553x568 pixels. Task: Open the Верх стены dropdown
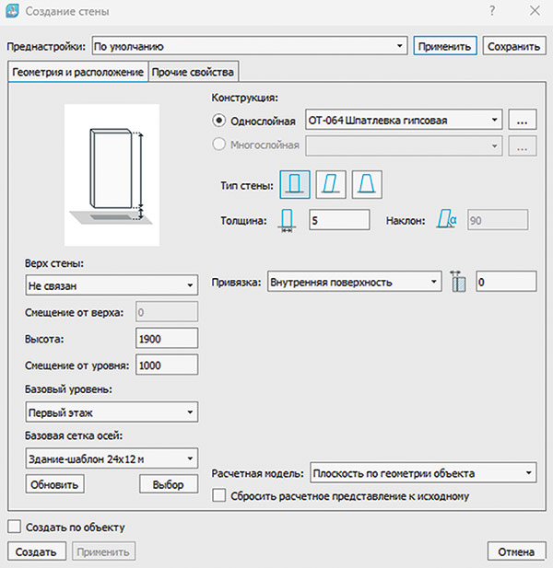pyautogui.click(x=108, y=286)
